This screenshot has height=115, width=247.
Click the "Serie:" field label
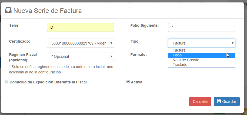(15, 25)
